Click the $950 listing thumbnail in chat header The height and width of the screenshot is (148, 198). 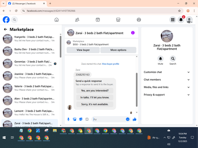69,43
